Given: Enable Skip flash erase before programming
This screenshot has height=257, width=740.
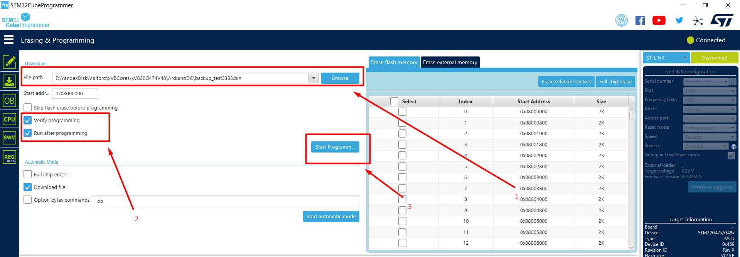Looking at the screenshot, I should pyautogui.click(x=28, y=108).
